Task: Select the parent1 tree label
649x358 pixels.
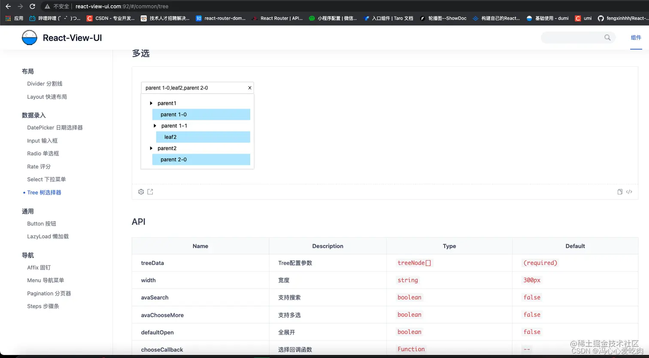Action: (x=167, y=103)
